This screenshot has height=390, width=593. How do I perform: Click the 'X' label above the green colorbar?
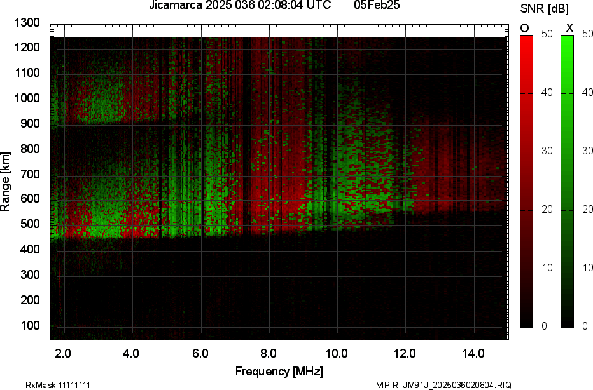569,29
